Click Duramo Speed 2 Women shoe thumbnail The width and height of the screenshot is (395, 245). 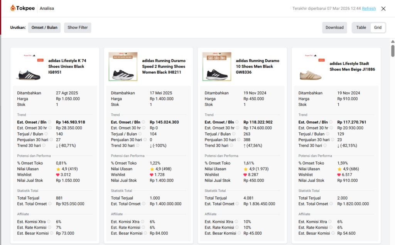[x=123, y=67]
